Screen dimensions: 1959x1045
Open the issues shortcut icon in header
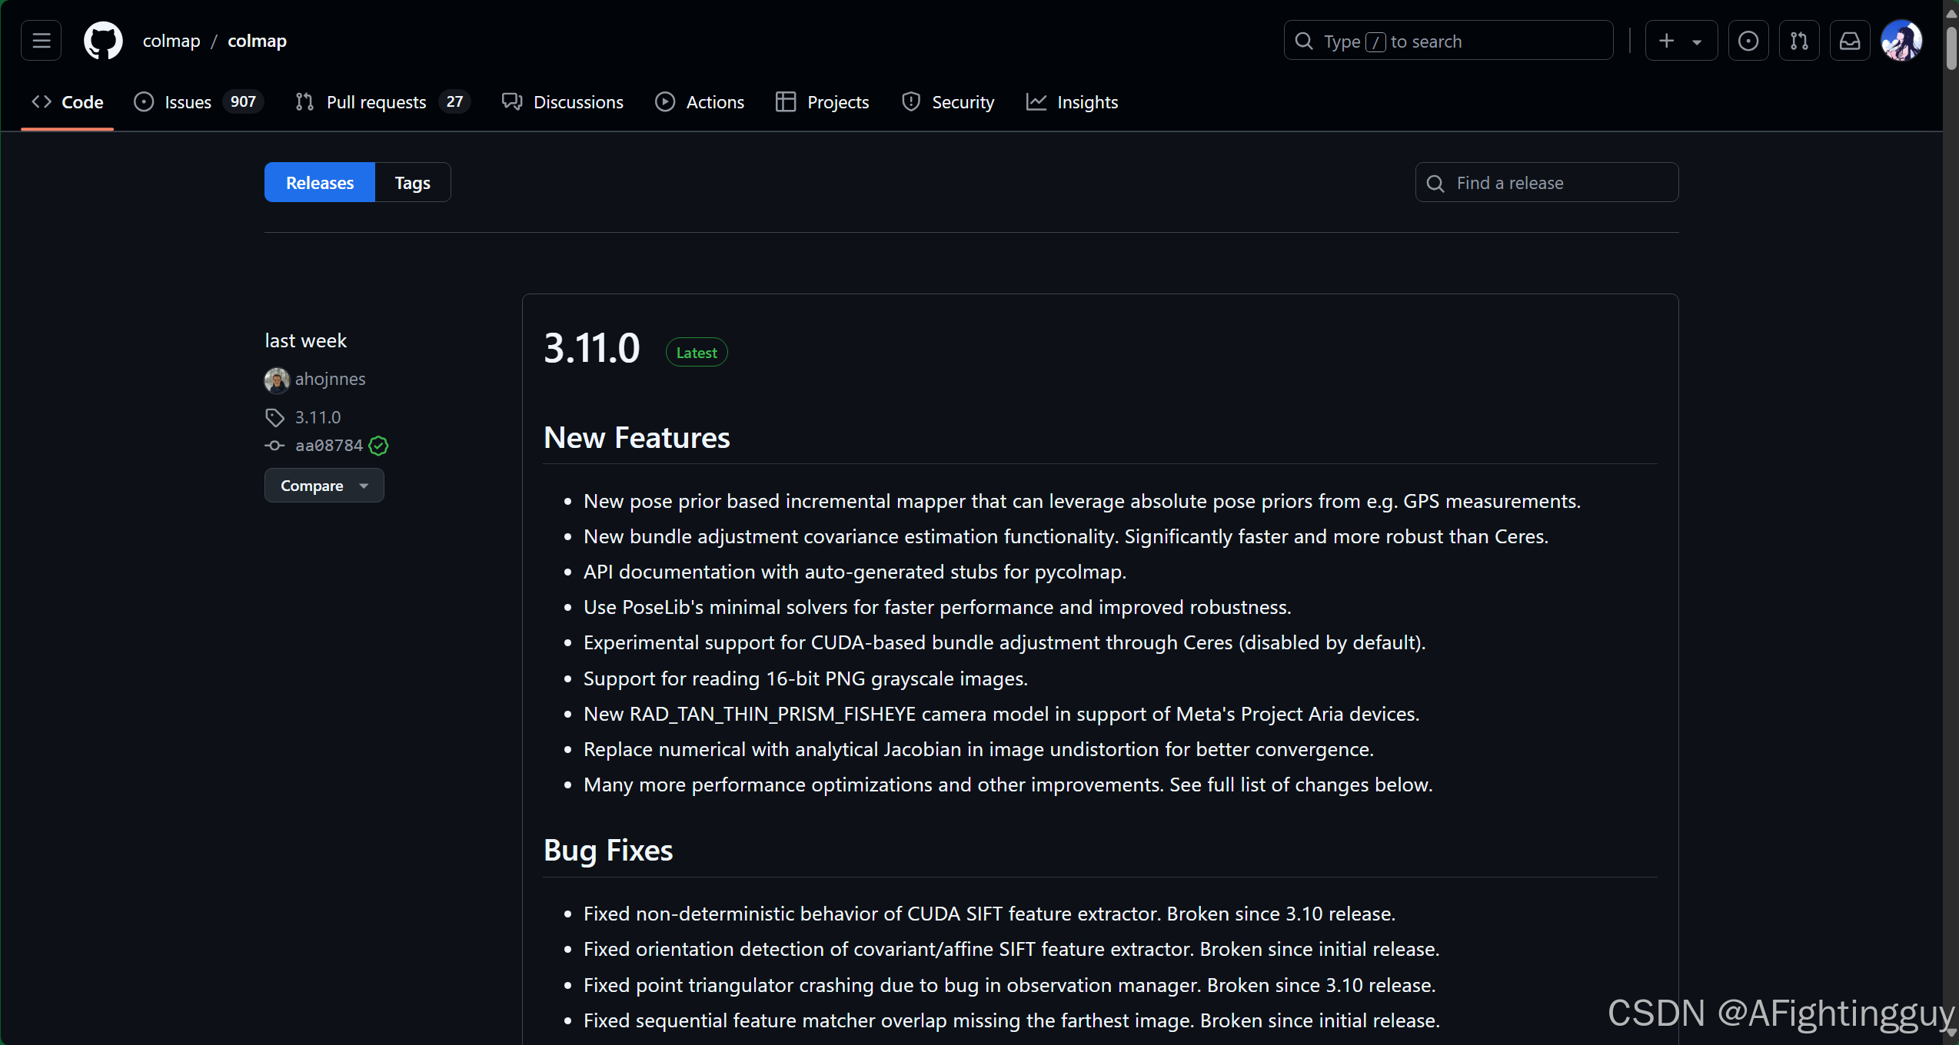click(x=1748, y=41)
